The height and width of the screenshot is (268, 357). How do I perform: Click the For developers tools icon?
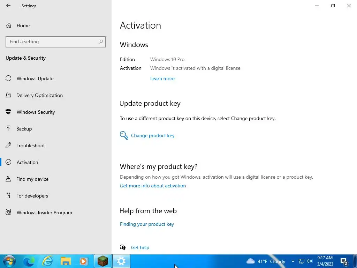[8, 195]
